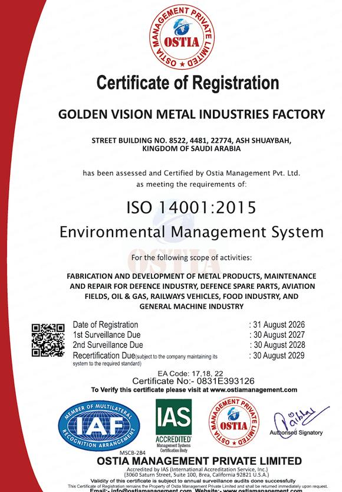The image size is (342, 492).
Task: Click scope line 'AND REPAIR FOR DEFENCE INDUSTRY'
Action: coord(192,286)
